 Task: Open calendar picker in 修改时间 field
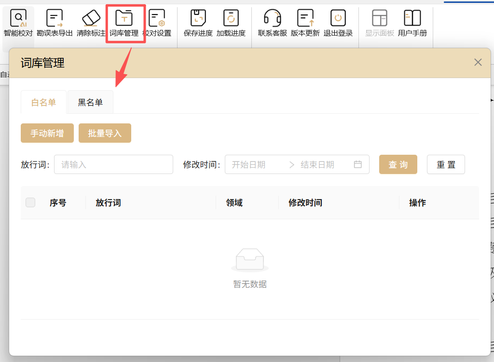(357, 164)
